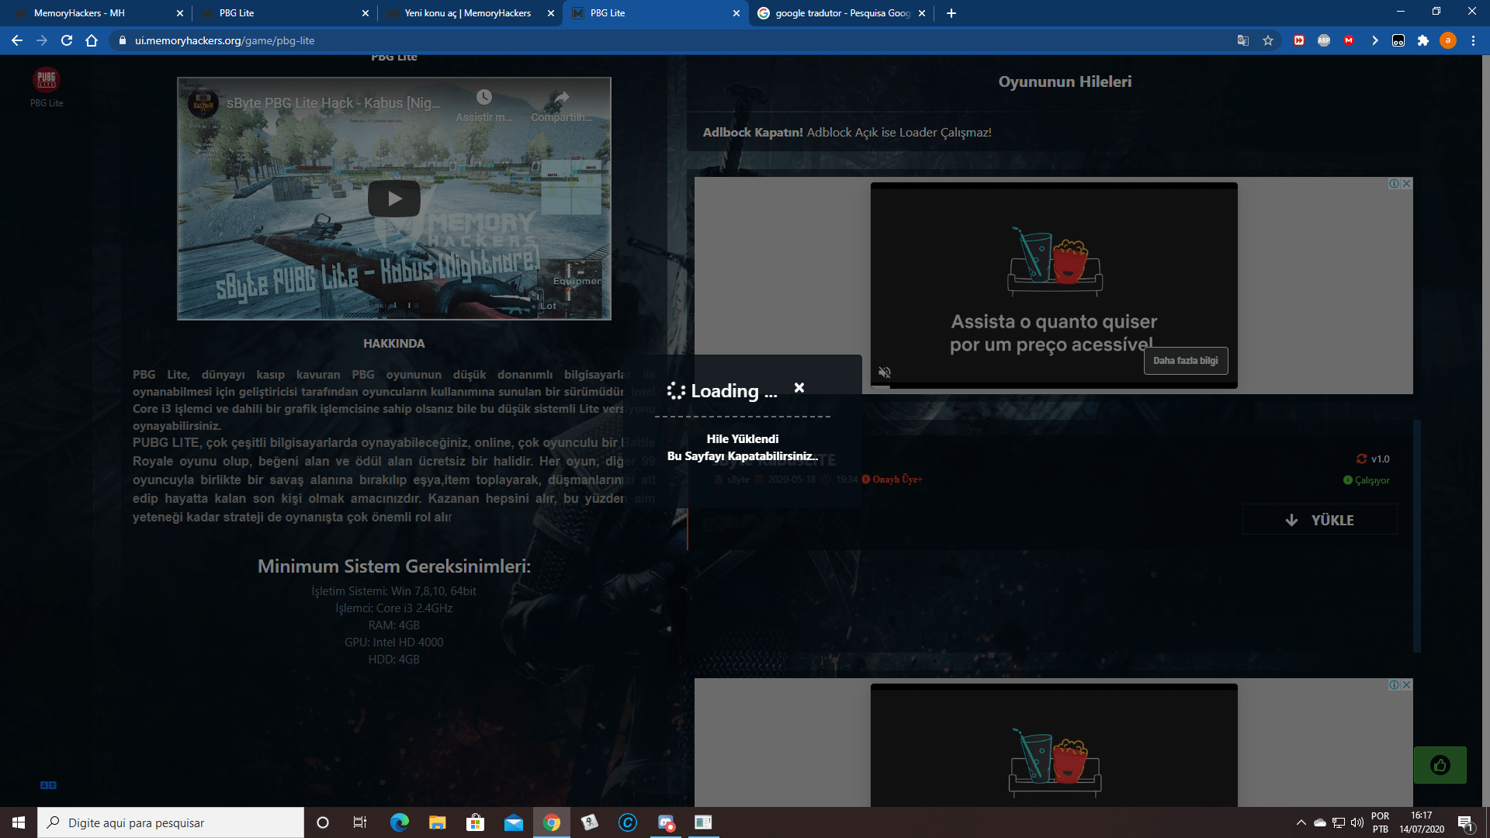Click the 'Oyununun Hileleri' heading
1490x838 pixels.
pos(1065,81)
